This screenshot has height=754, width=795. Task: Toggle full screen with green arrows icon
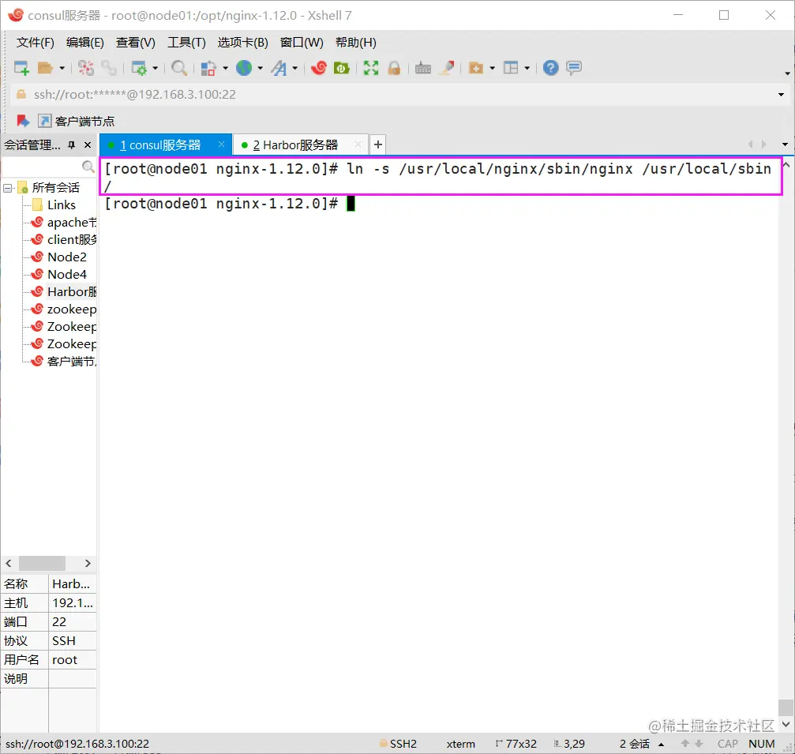coord(371,67)
